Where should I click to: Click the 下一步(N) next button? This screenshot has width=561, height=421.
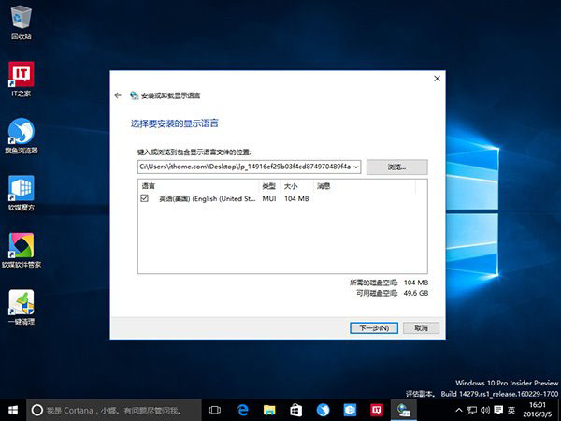[x=374, y=328]
